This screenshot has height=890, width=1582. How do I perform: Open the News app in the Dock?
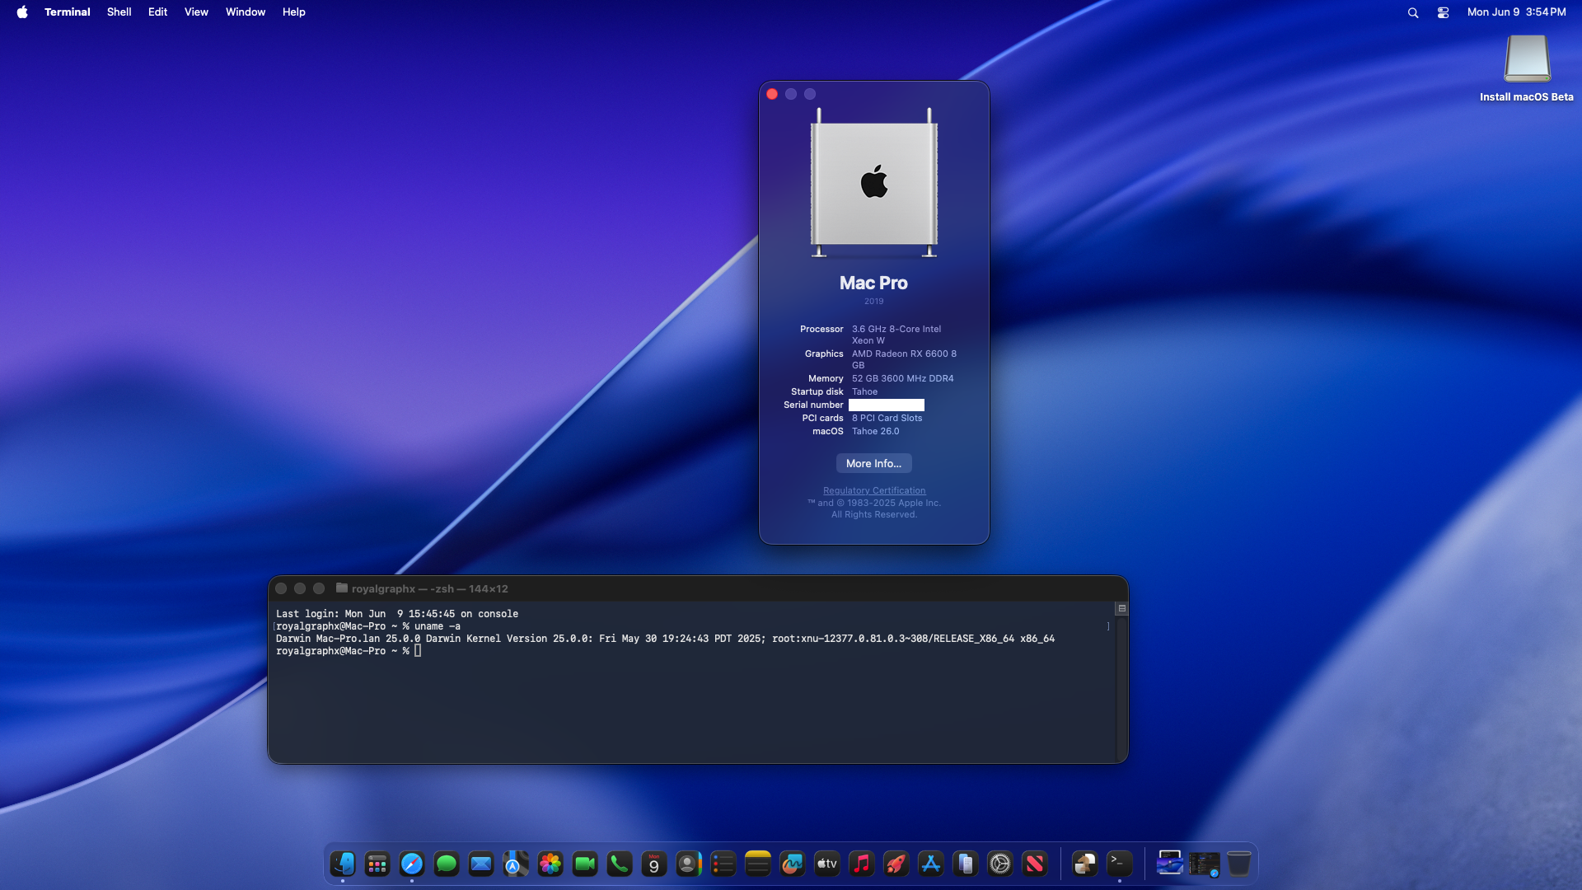1035,864
